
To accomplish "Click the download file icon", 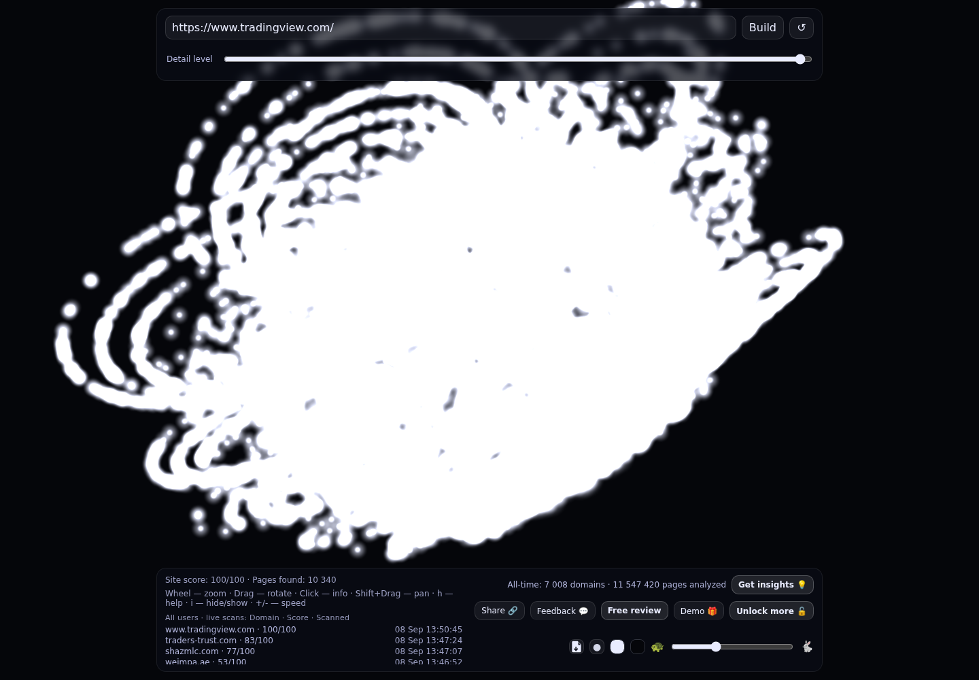I will coord(577,647).
